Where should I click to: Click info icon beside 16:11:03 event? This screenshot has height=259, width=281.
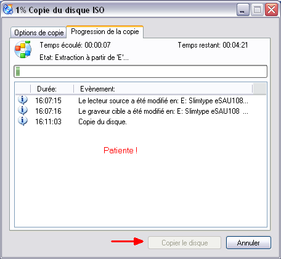tap(23, 121)
